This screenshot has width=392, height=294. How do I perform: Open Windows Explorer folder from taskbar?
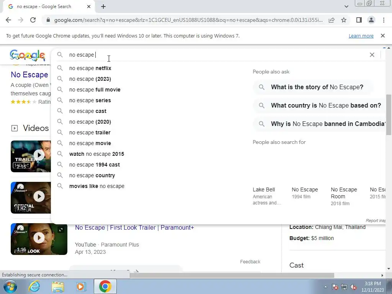pyautogui.click(x=58, y=286)
